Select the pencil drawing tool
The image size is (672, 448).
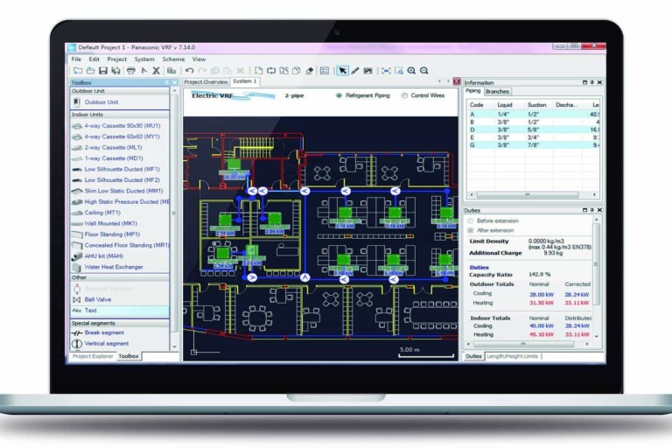(x=355, y=71)
